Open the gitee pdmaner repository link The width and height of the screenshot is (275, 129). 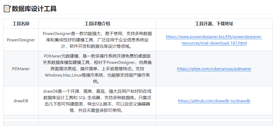(x=214, y=69)
